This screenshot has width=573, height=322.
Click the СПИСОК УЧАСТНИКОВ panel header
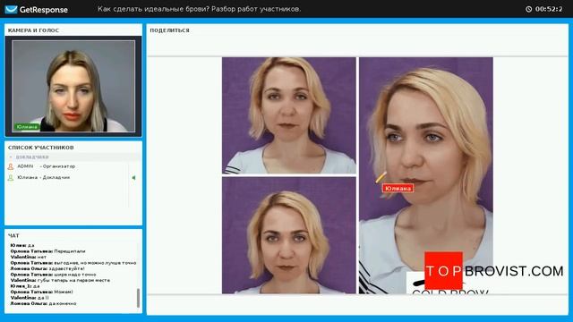pos(41,148)
